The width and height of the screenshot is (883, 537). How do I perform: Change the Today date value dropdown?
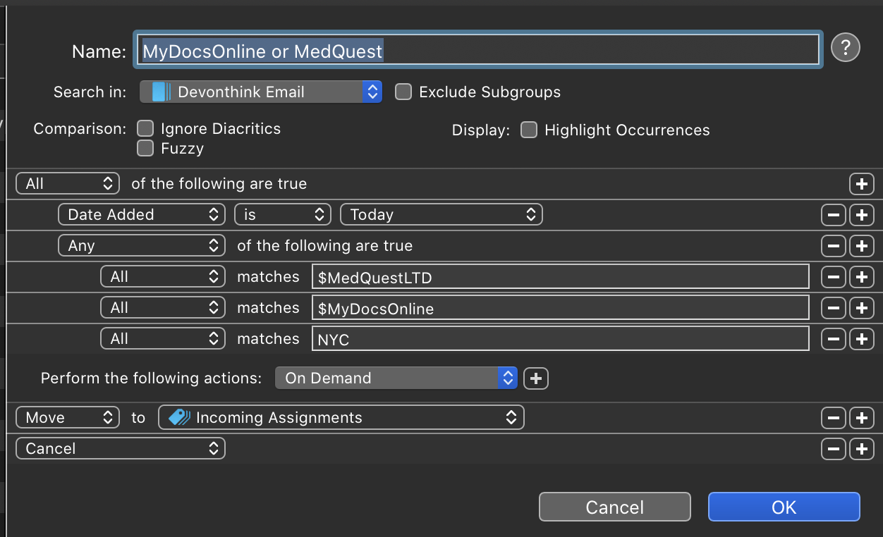[x=441, y=214]
